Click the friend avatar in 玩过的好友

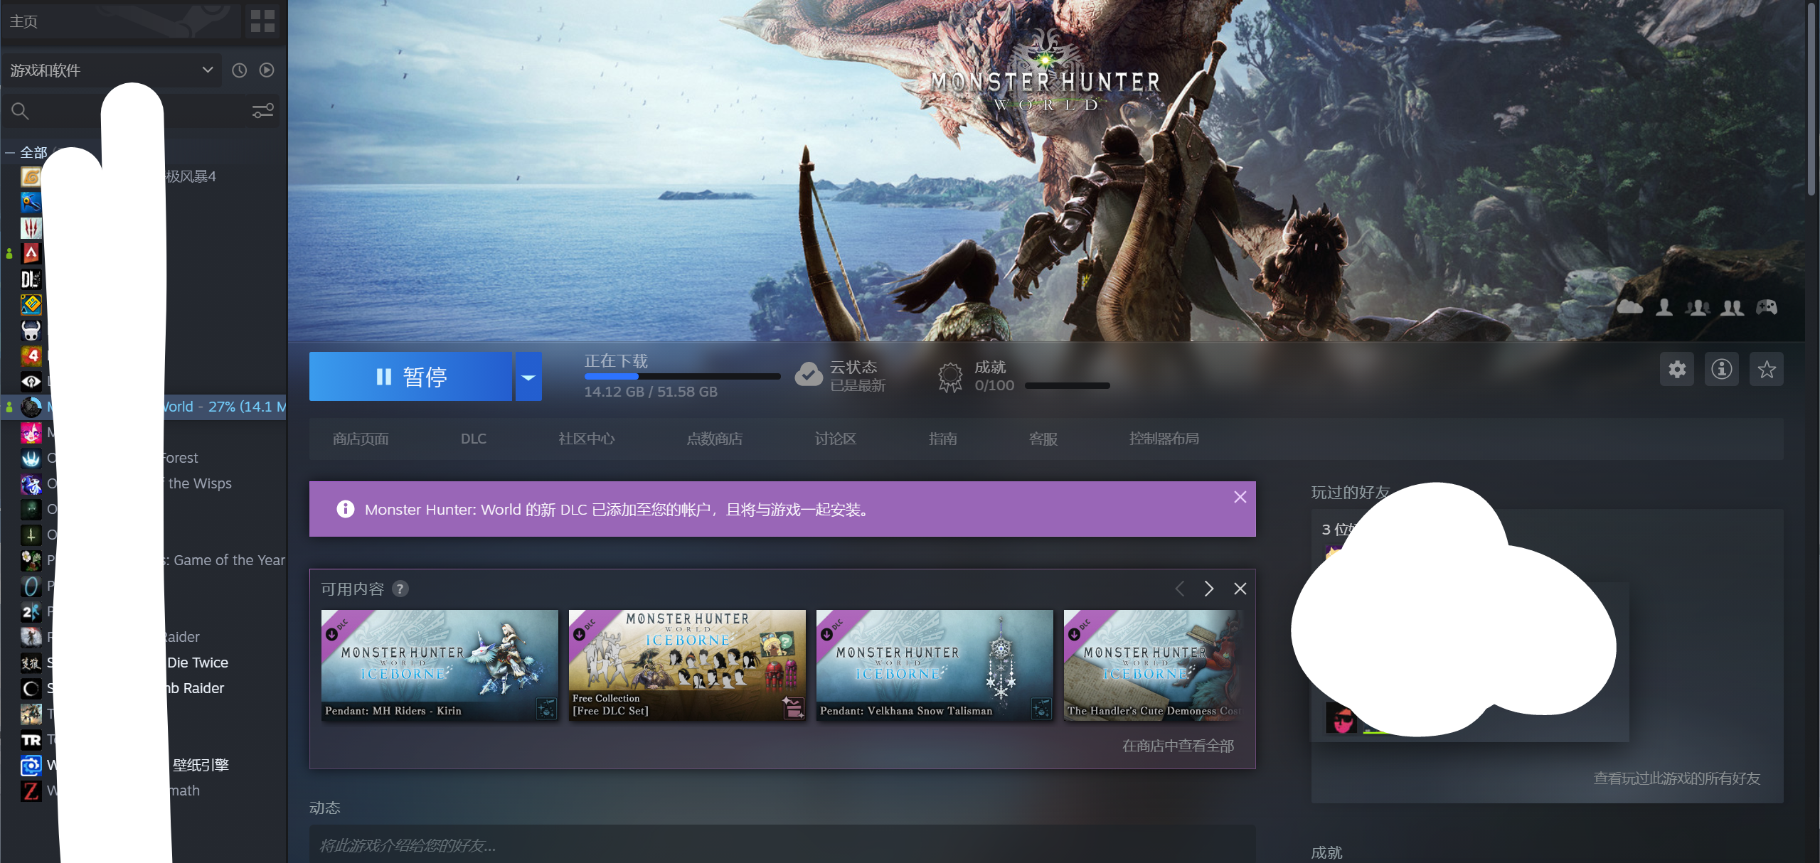tap(1341, 718)
